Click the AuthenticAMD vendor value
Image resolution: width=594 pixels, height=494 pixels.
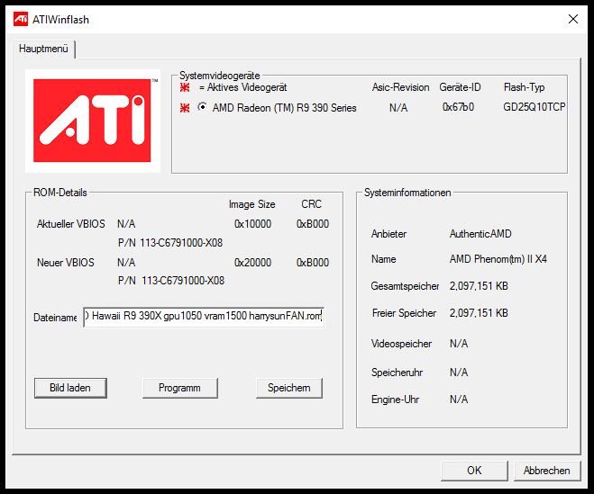(480, 234)
